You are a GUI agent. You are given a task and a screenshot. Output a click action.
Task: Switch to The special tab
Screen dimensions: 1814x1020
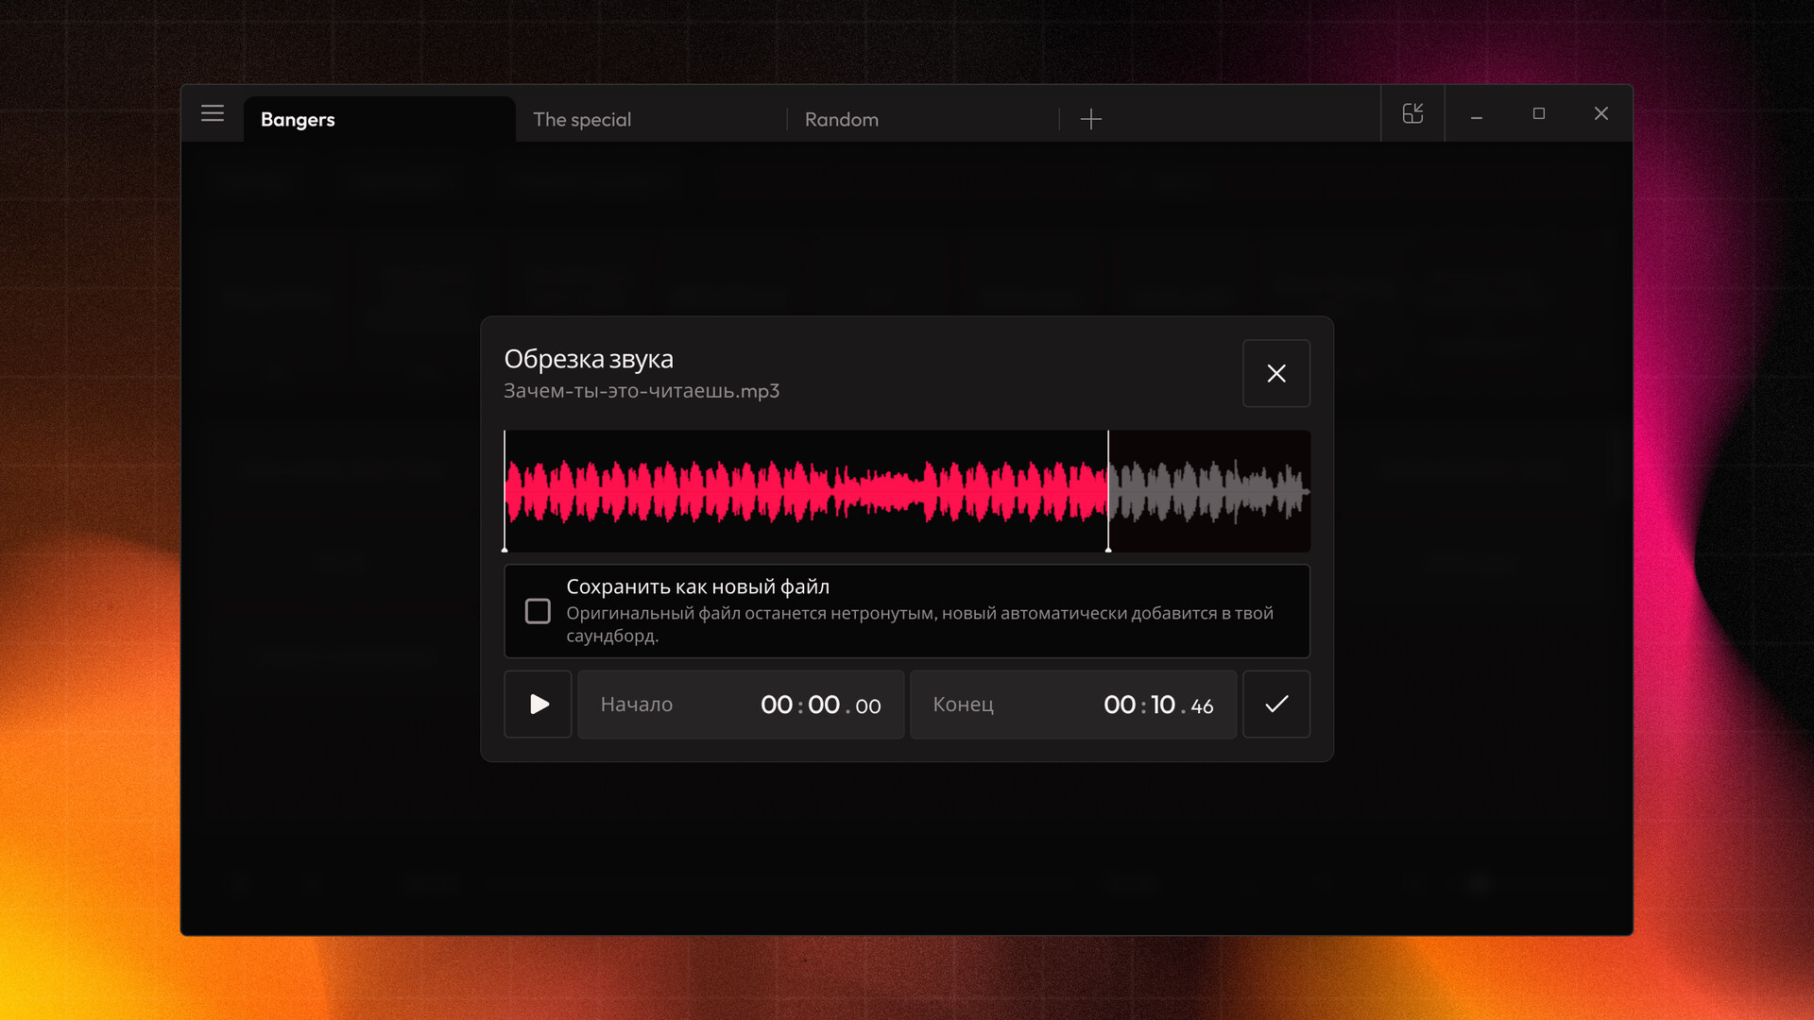[651, 119]
